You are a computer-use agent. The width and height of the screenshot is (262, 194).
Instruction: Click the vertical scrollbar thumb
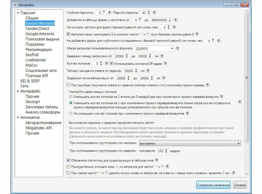point(247,78)
